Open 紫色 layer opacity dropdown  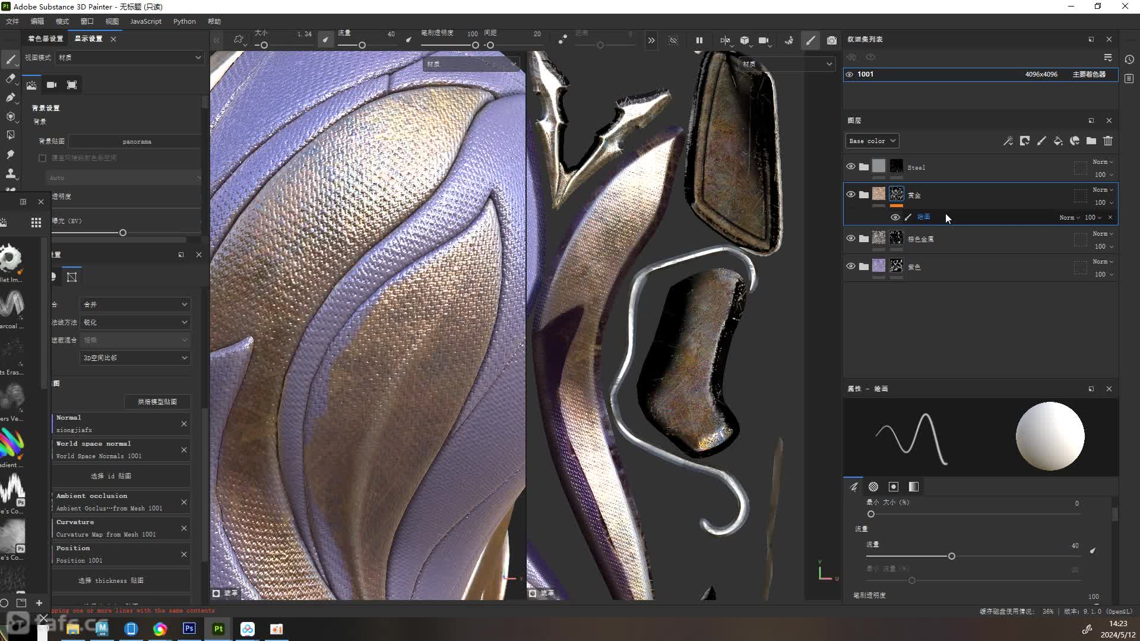coord(1104,274)
